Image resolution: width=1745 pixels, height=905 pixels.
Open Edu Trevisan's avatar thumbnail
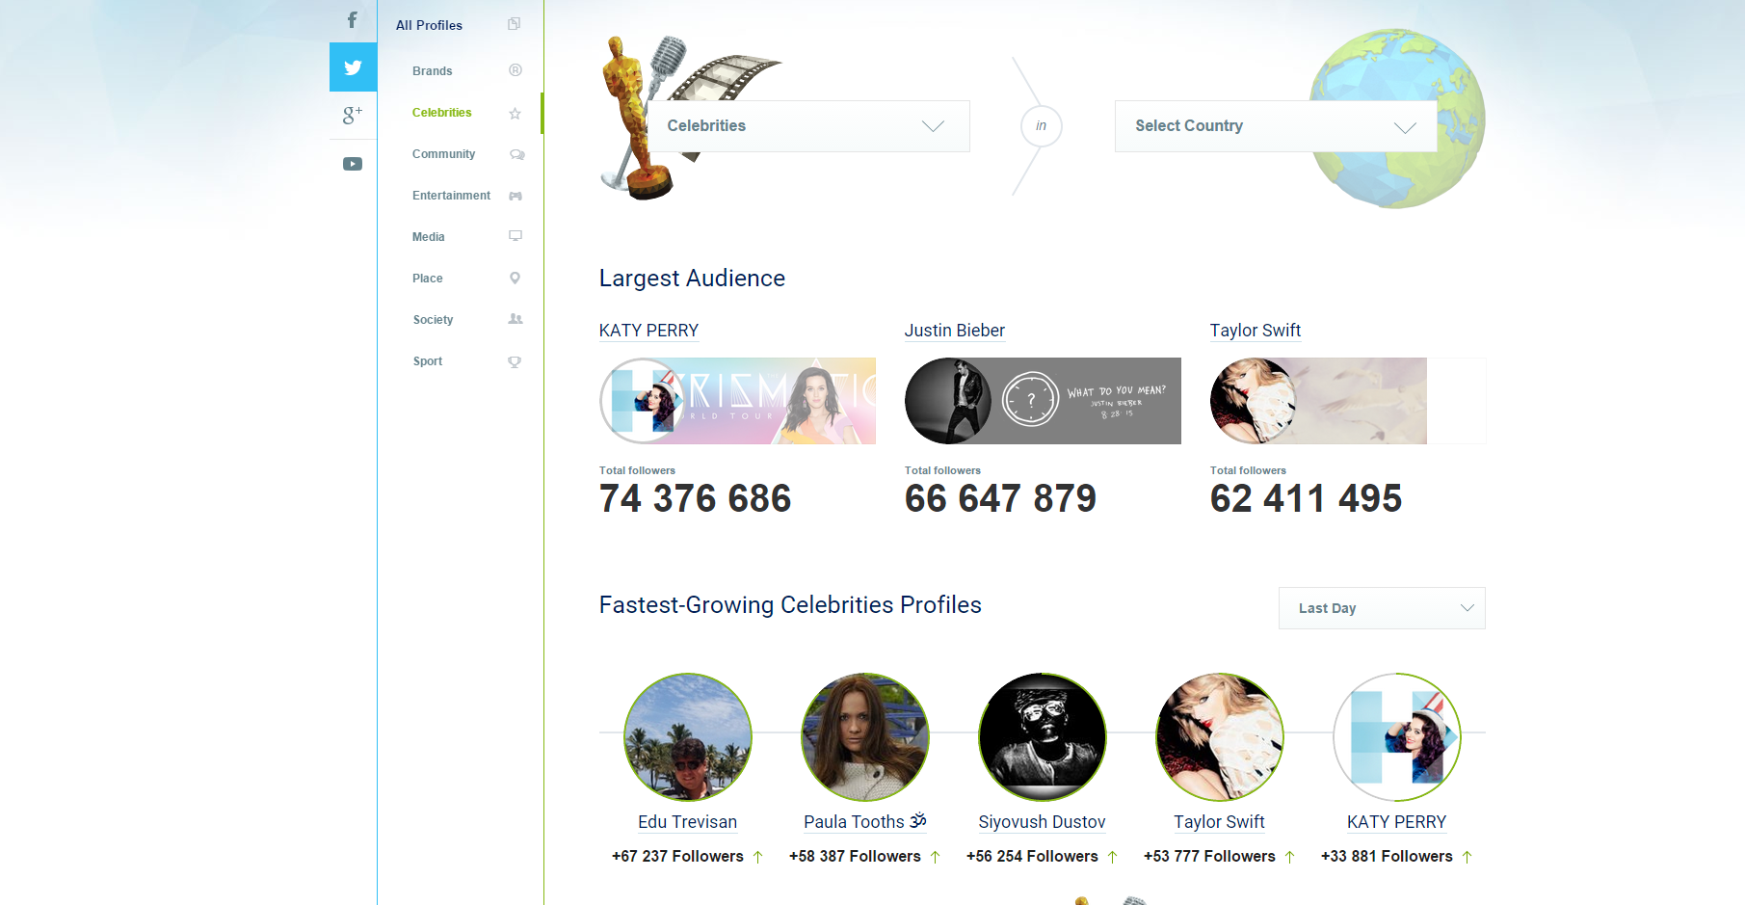(688, 736)
